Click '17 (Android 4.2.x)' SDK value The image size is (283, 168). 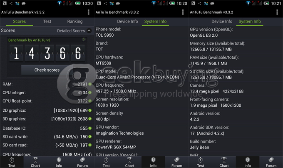tap(207, 133)
